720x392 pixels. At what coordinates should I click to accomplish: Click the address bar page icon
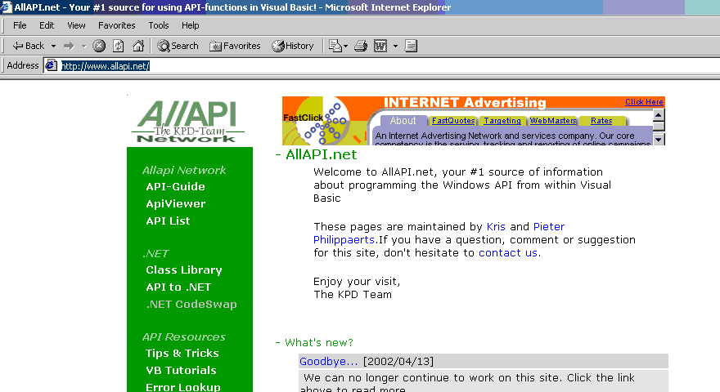point(51,65)
